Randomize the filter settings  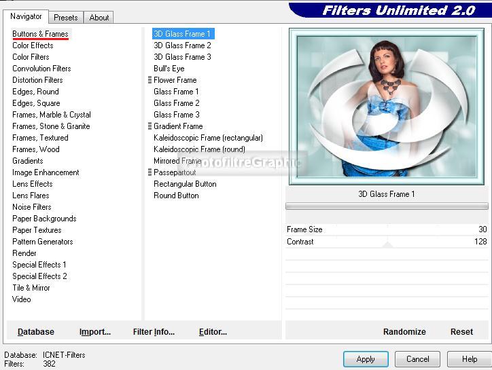(404, 332)
